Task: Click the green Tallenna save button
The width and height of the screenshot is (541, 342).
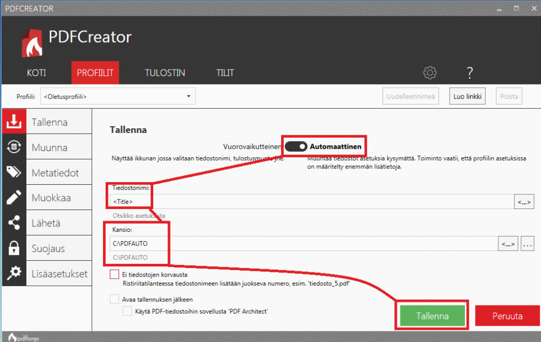Action: (x=432, y=316)
